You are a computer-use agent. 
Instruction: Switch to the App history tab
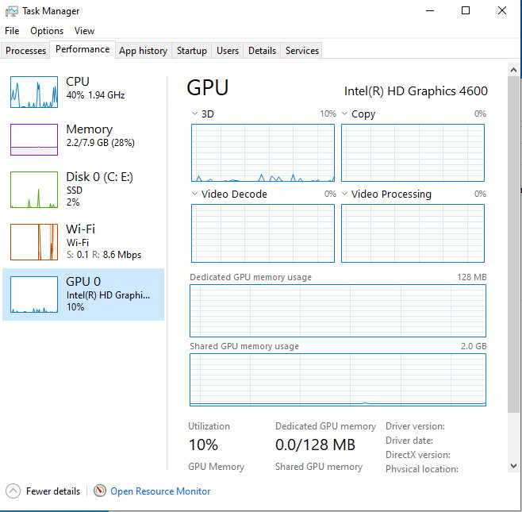(143, 51)
